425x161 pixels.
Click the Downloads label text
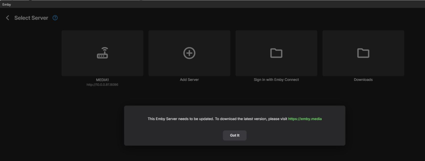pyautogui.click(x=363, y=80)
